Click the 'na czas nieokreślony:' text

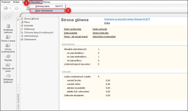click(x=77, y=57)
